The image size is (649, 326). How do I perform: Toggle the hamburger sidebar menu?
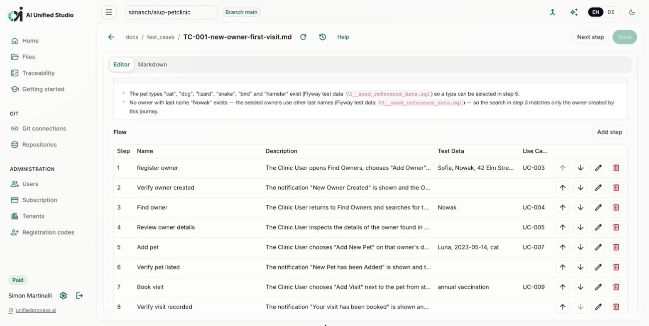109,12
